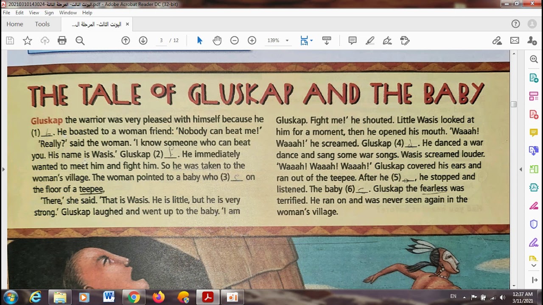Zoom out with the minus circle button

tap(234, 41)
